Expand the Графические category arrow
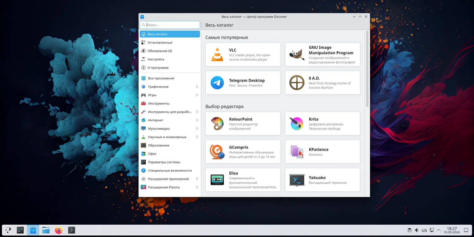This screenshot has height=237, width=474. click(x=197, y=87)
